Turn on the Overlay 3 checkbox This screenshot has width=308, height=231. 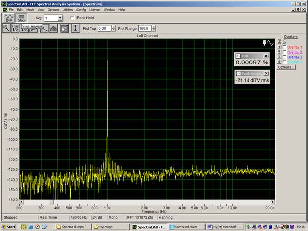click(x=284, y=57)
